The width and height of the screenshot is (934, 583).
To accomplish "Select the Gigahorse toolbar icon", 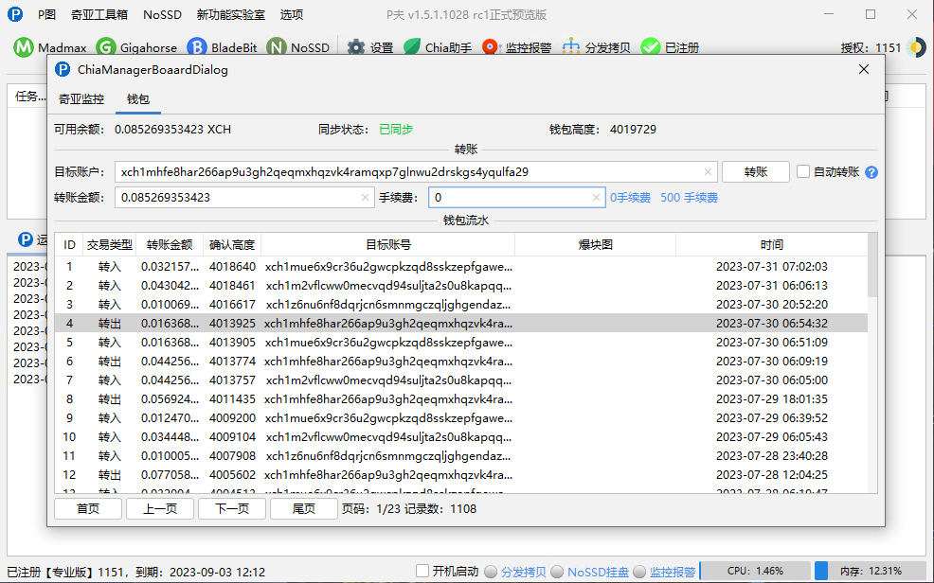I will click(106, 47).
